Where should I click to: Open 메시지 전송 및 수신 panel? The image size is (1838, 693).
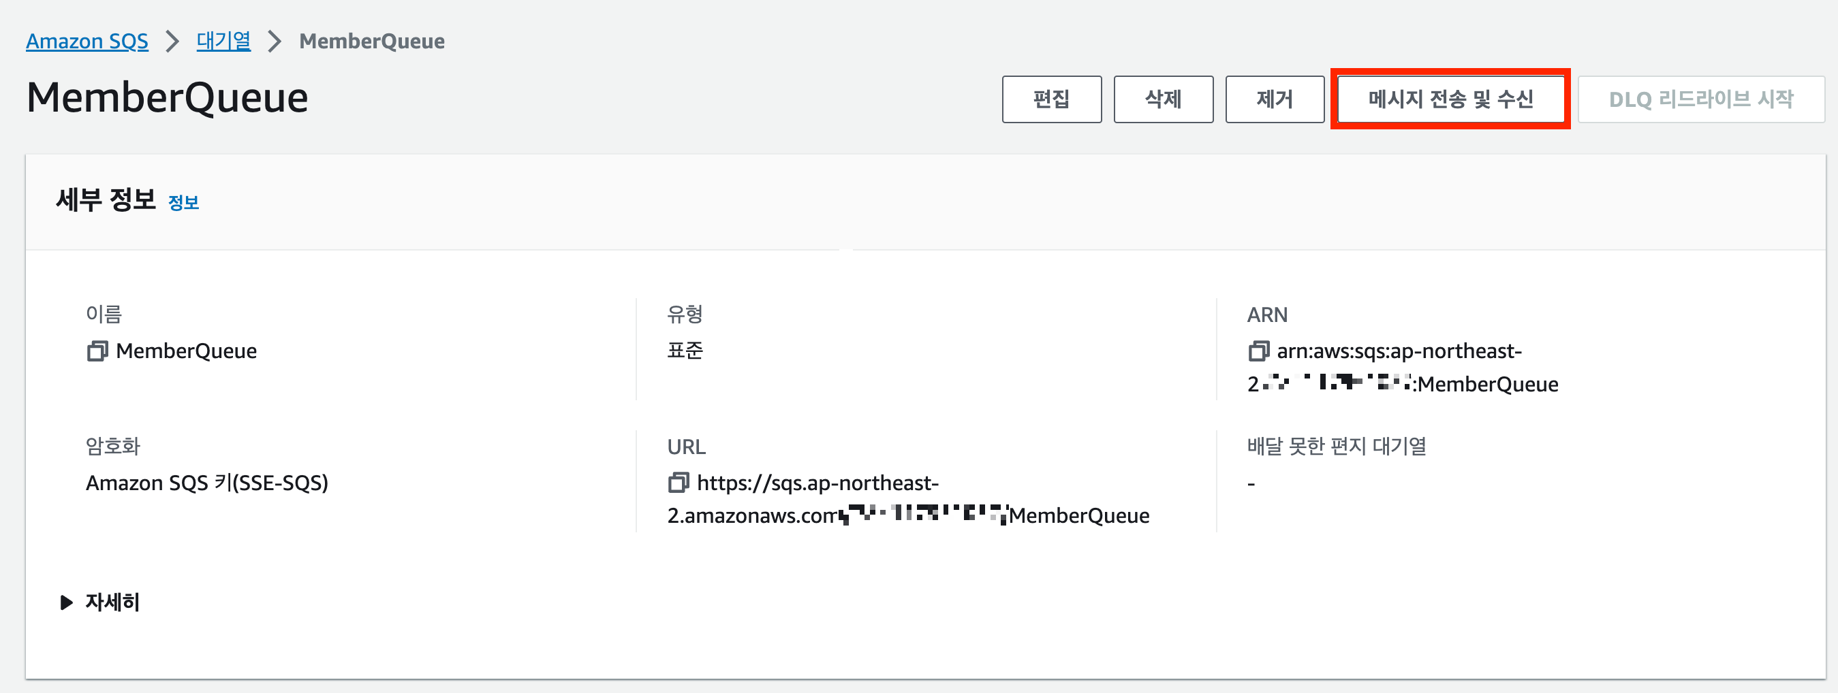[x=1450, y=99]
